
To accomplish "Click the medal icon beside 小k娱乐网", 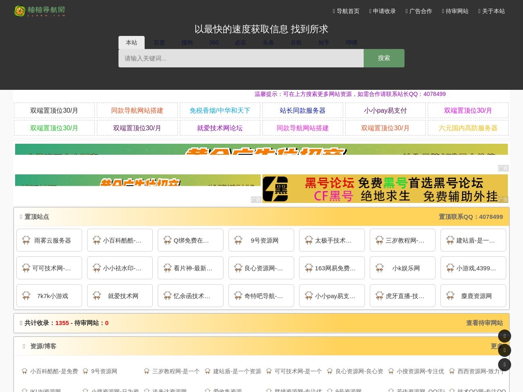I will [x=380, y=268].
